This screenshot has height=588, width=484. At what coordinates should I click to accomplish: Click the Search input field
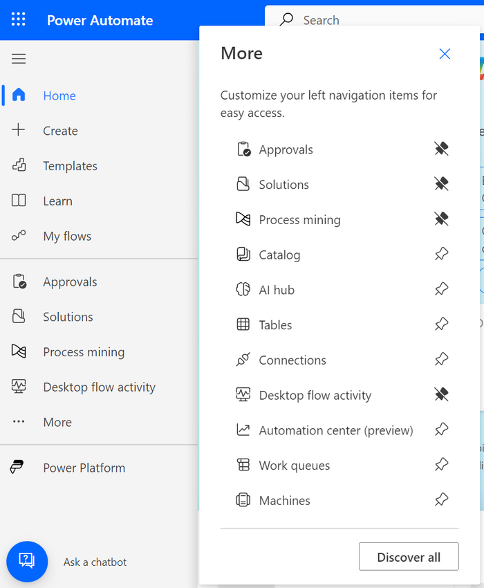pyautogui.click(x=373, y=20)
